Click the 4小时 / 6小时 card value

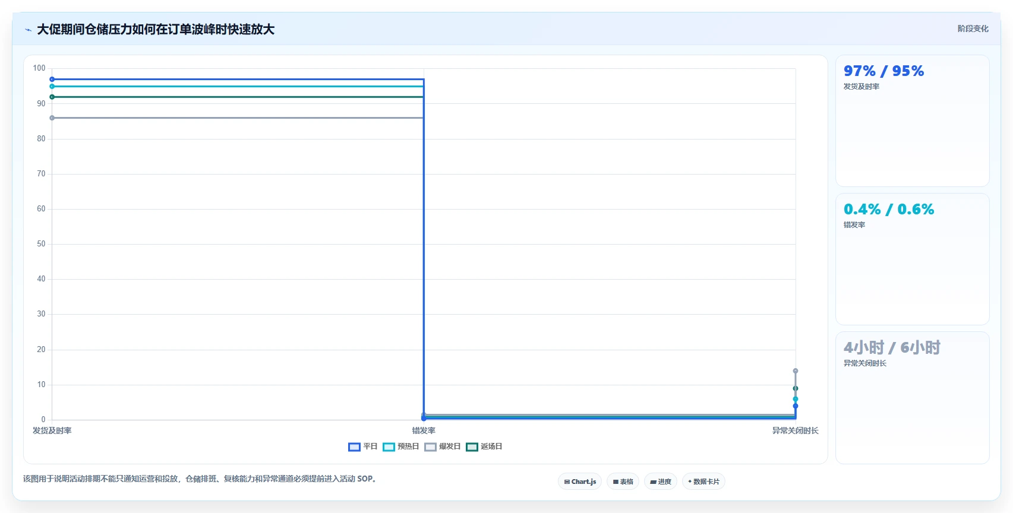[892, 347]
